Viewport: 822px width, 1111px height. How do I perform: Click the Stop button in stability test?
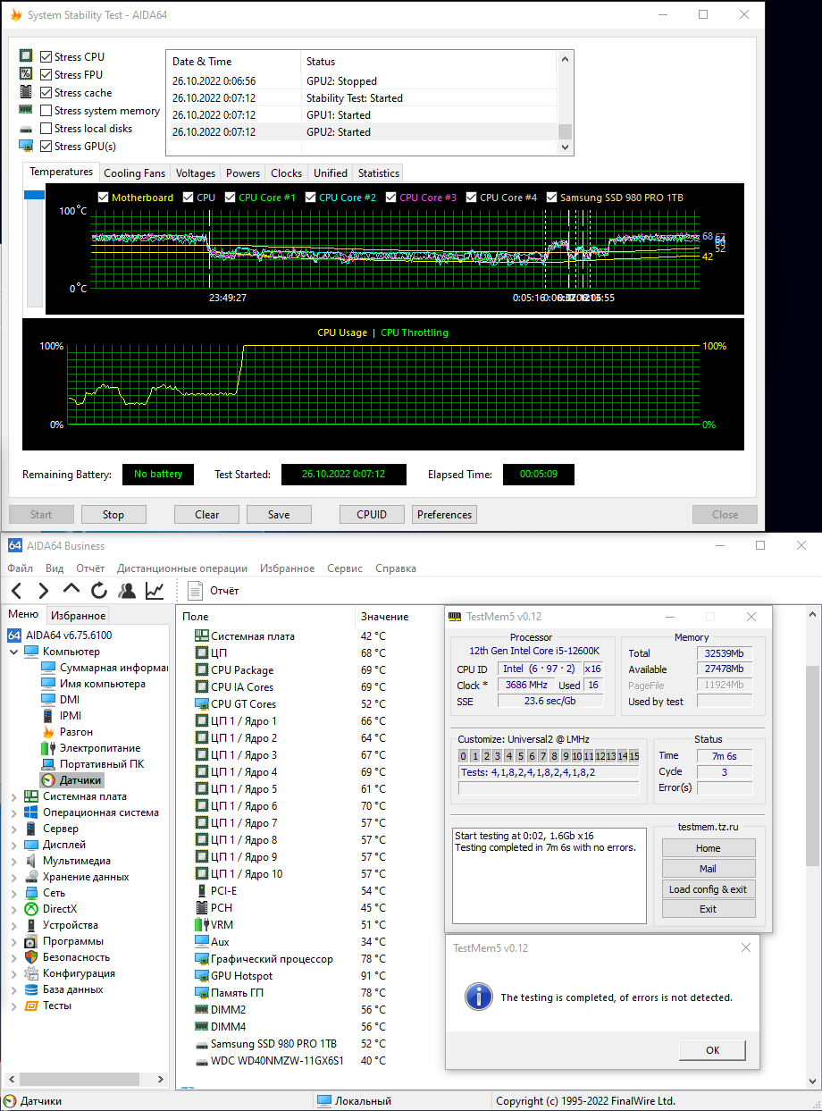point(113,515)
